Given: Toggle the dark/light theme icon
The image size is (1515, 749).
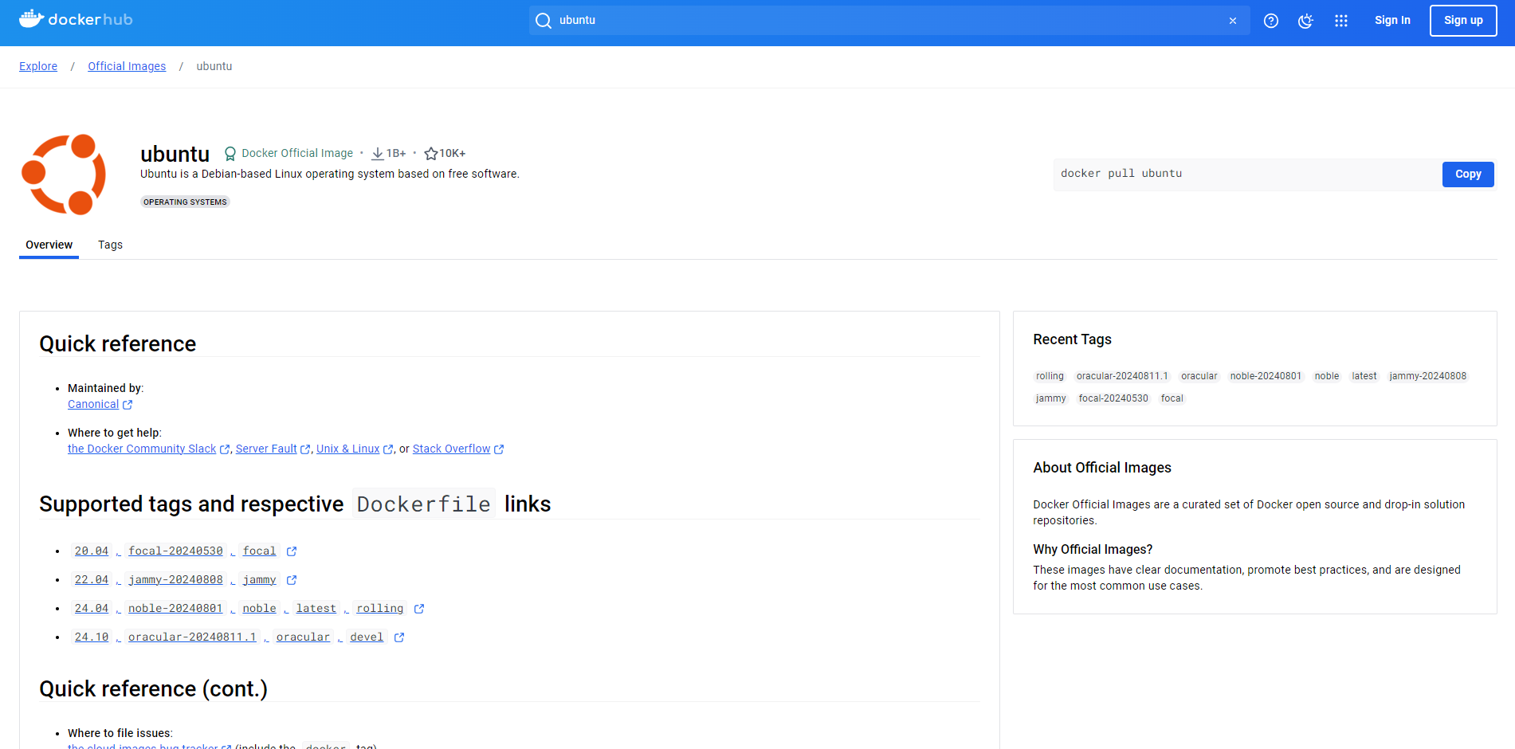Looking at the screenshot, I should 1305,21.
